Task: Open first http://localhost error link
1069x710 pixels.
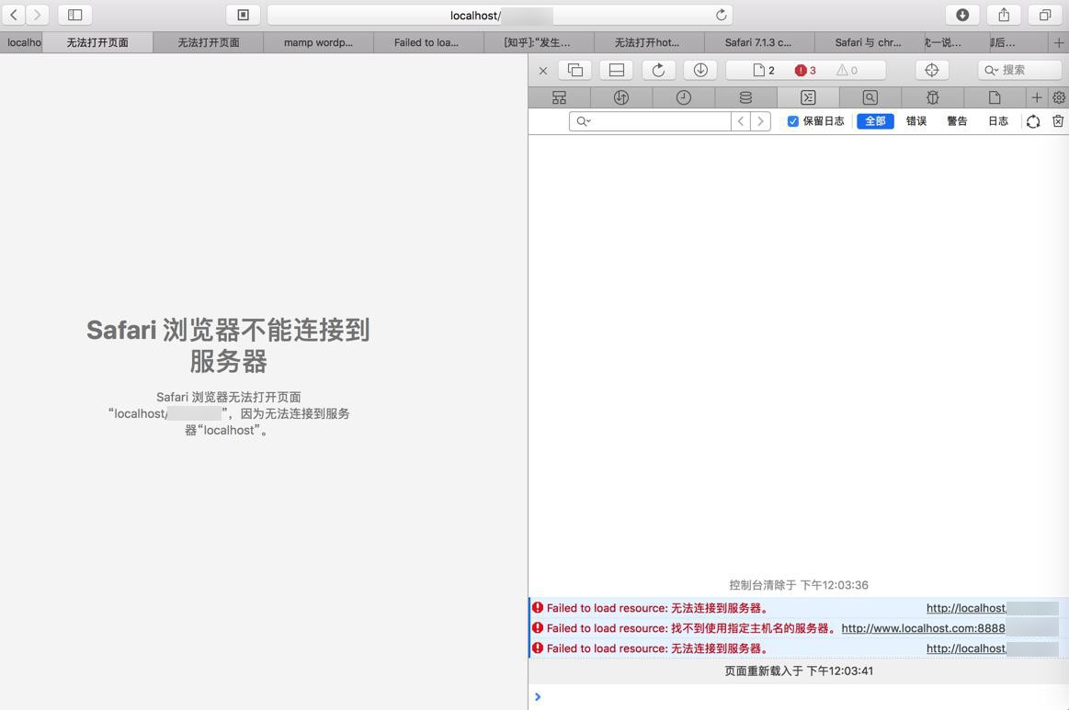Action: click(966, 608)
